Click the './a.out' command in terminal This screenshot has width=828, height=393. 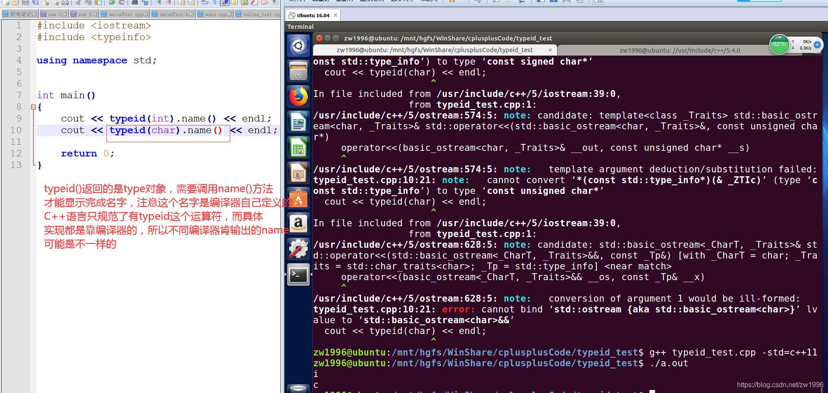[669, 363]
